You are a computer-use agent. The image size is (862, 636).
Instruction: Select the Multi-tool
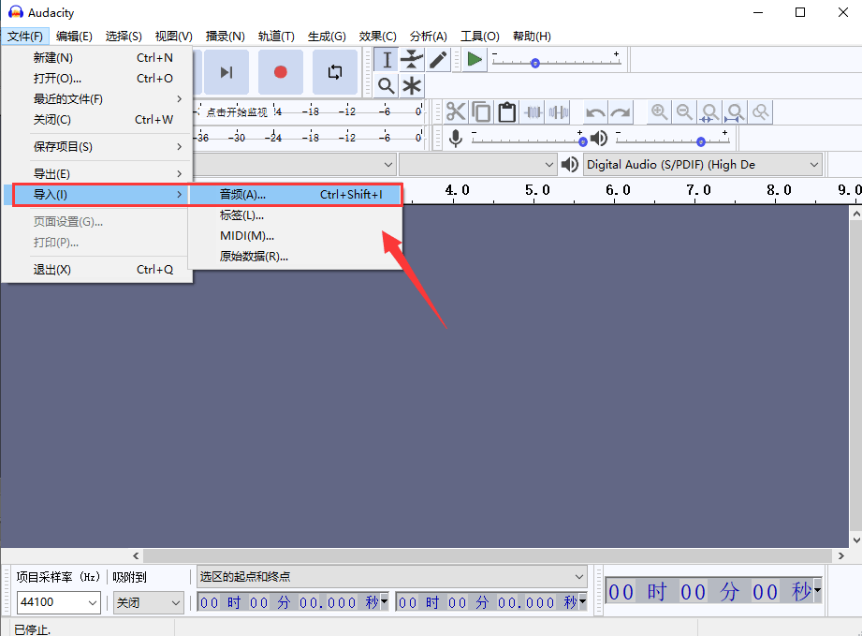tap(412, 85)
